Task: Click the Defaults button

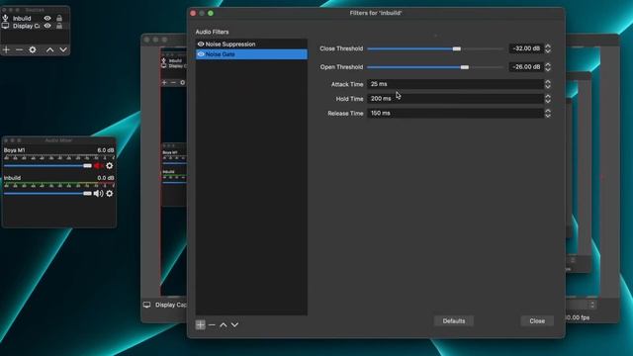Action: pyautogui.click(x=454, y=320)
